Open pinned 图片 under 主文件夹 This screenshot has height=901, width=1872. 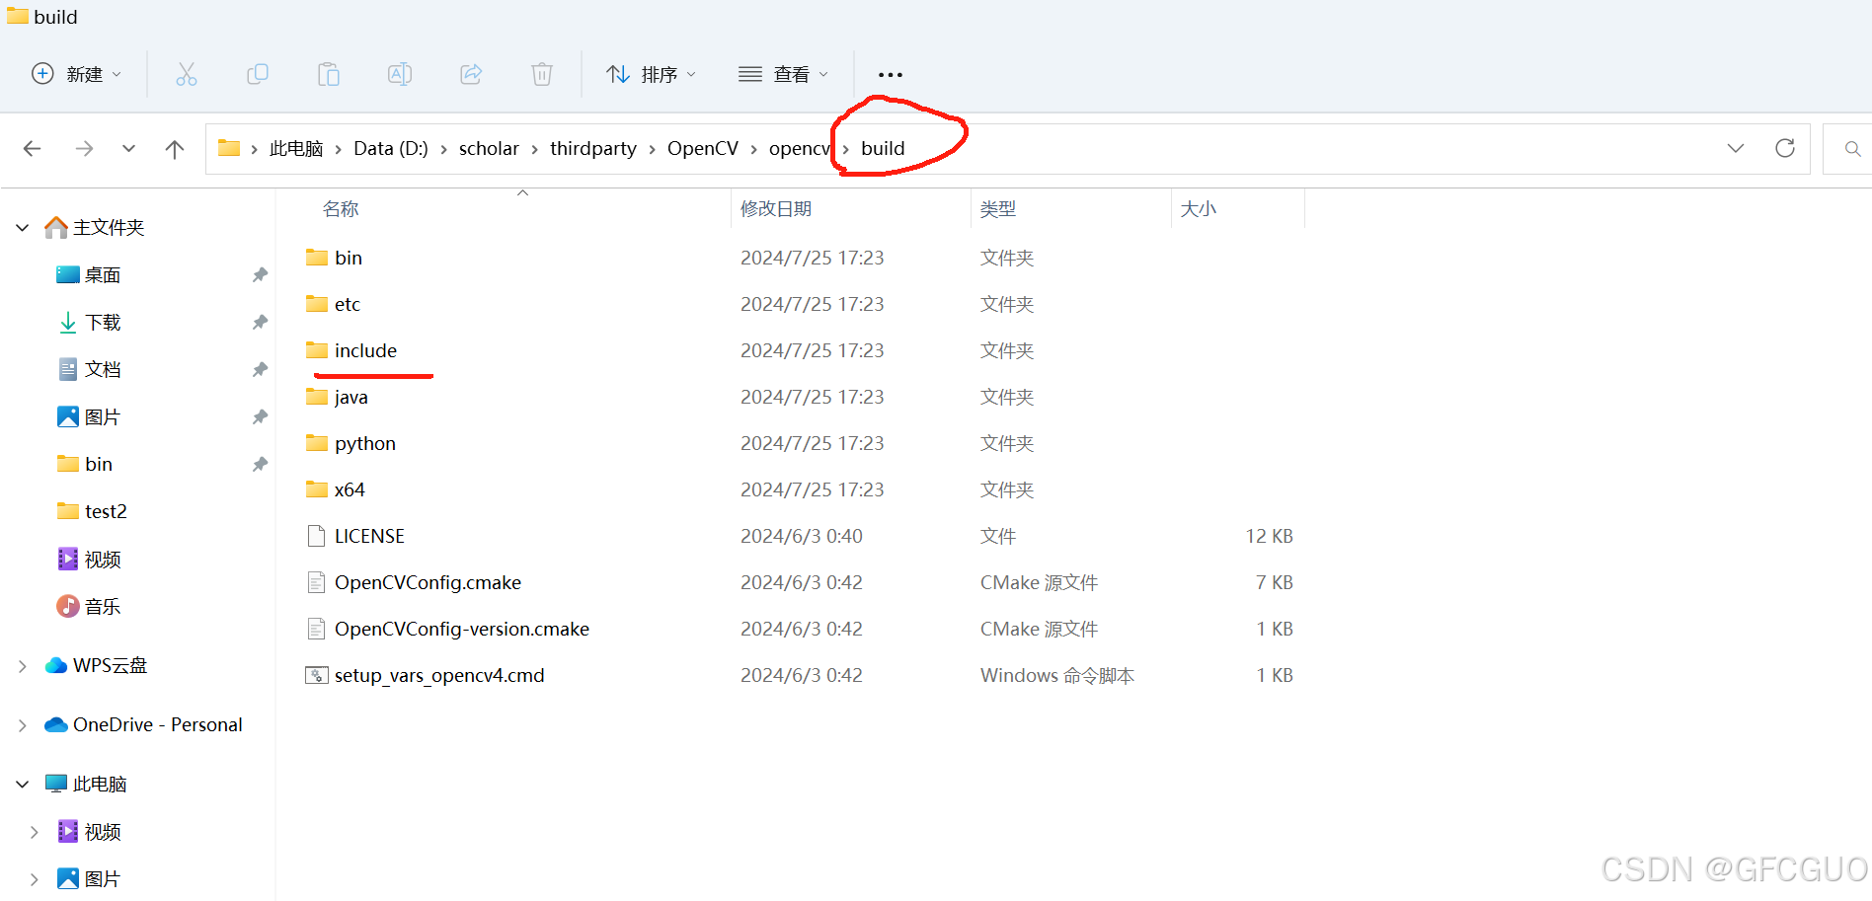tap(102, 417)
